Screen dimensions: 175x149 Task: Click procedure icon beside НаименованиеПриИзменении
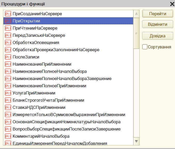tap(8, 64)
